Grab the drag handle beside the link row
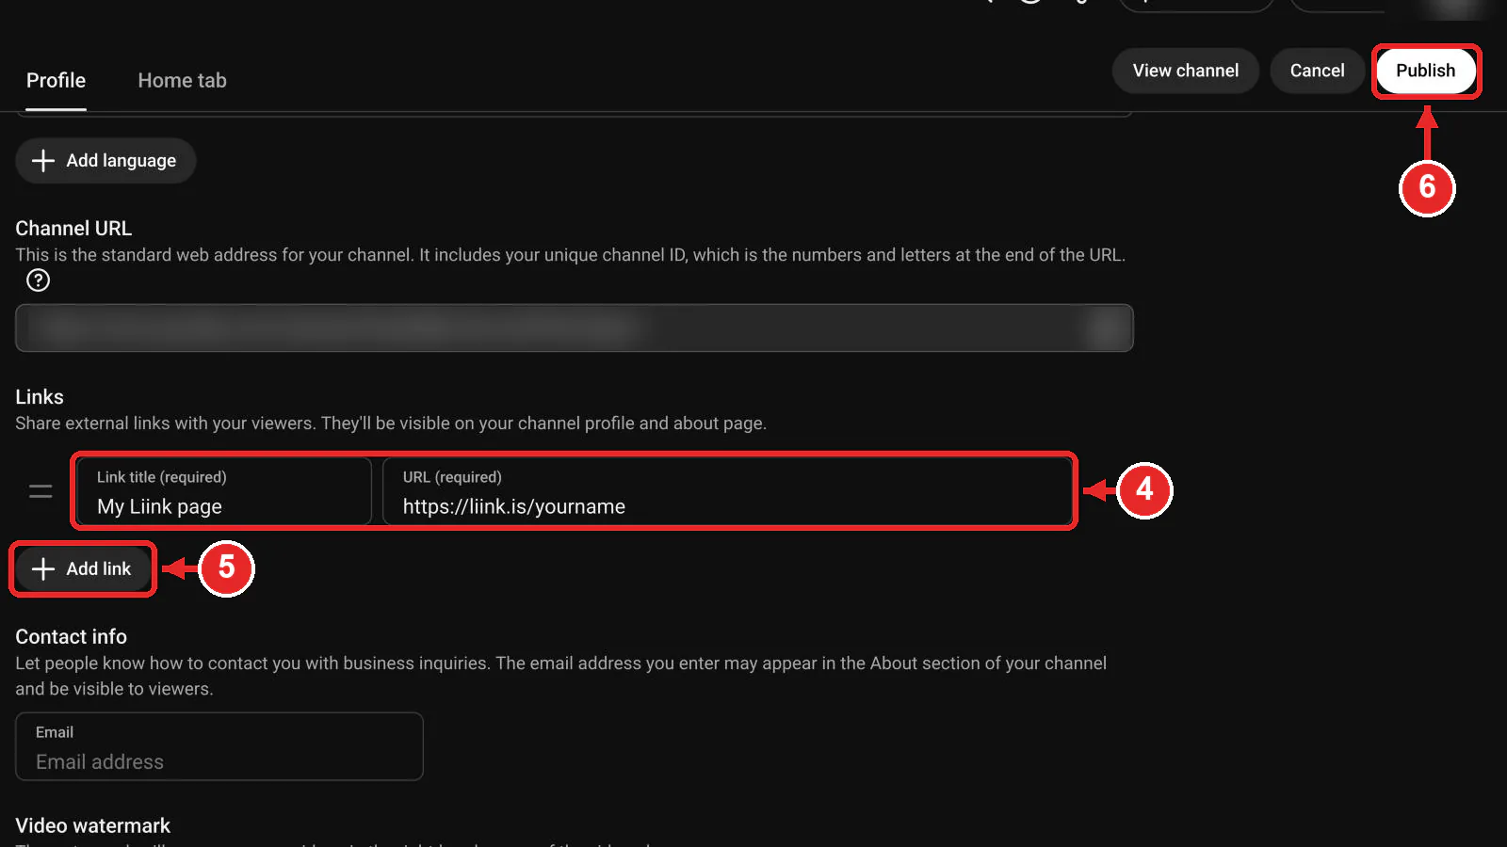 41,491
